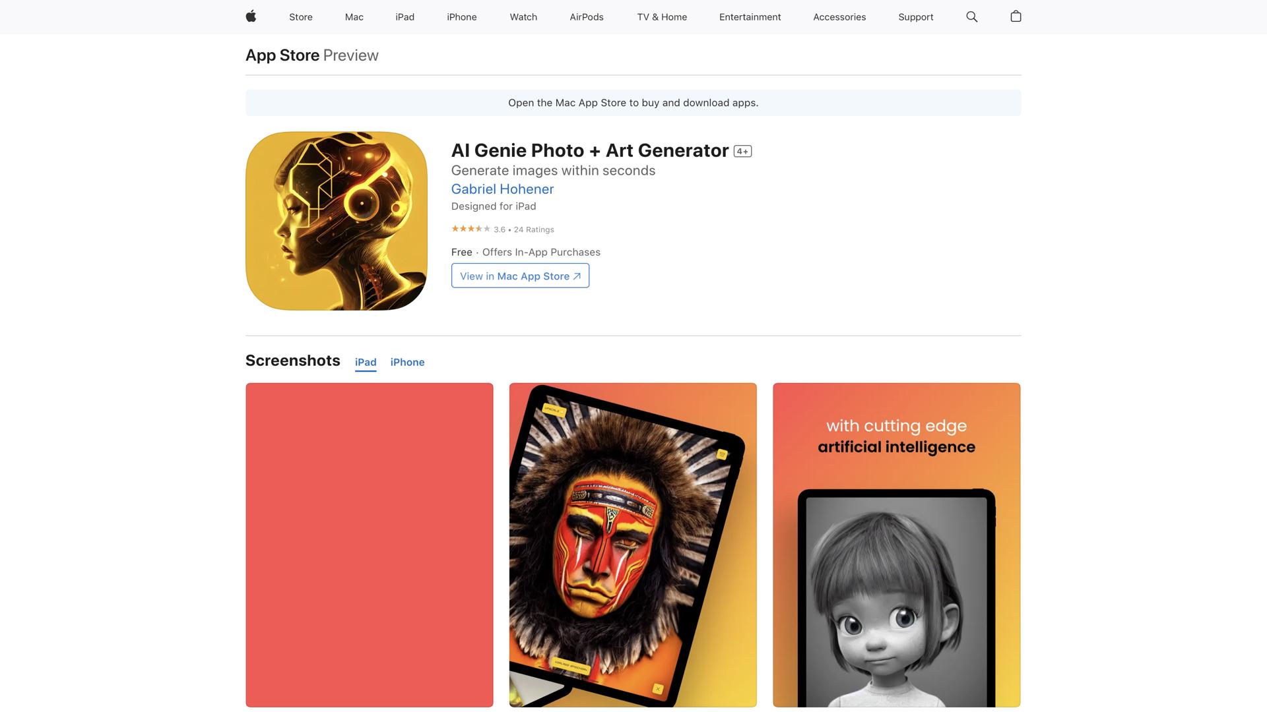Click the Apple logo icon
Image resolution: width=1267 pixels, height=712 pixels.
tap(251, 16)
